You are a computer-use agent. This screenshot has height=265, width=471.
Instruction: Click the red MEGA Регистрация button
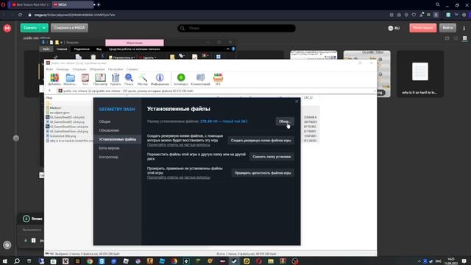422,28
